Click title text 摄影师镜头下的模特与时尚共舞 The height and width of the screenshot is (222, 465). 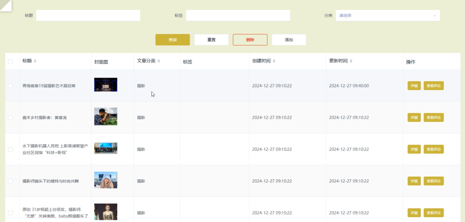tap(51, 181)
